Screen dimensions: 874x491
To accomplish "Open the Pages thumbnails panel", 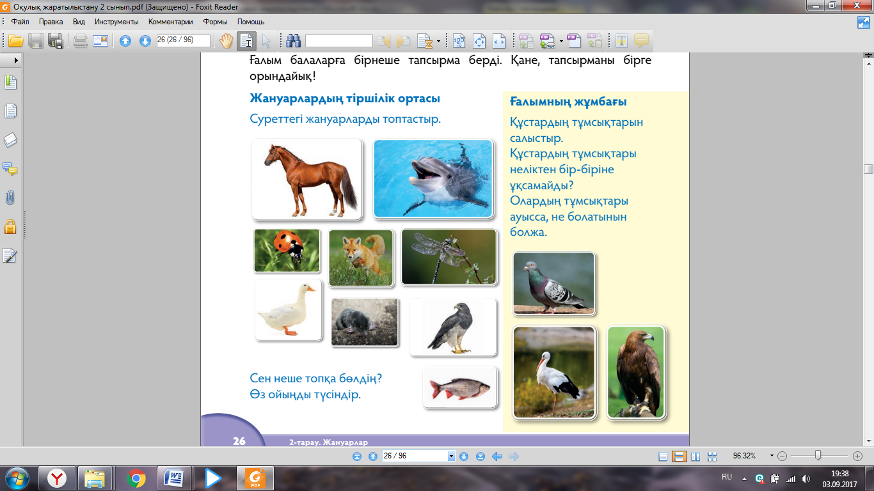I will click(x=10, y=111).
